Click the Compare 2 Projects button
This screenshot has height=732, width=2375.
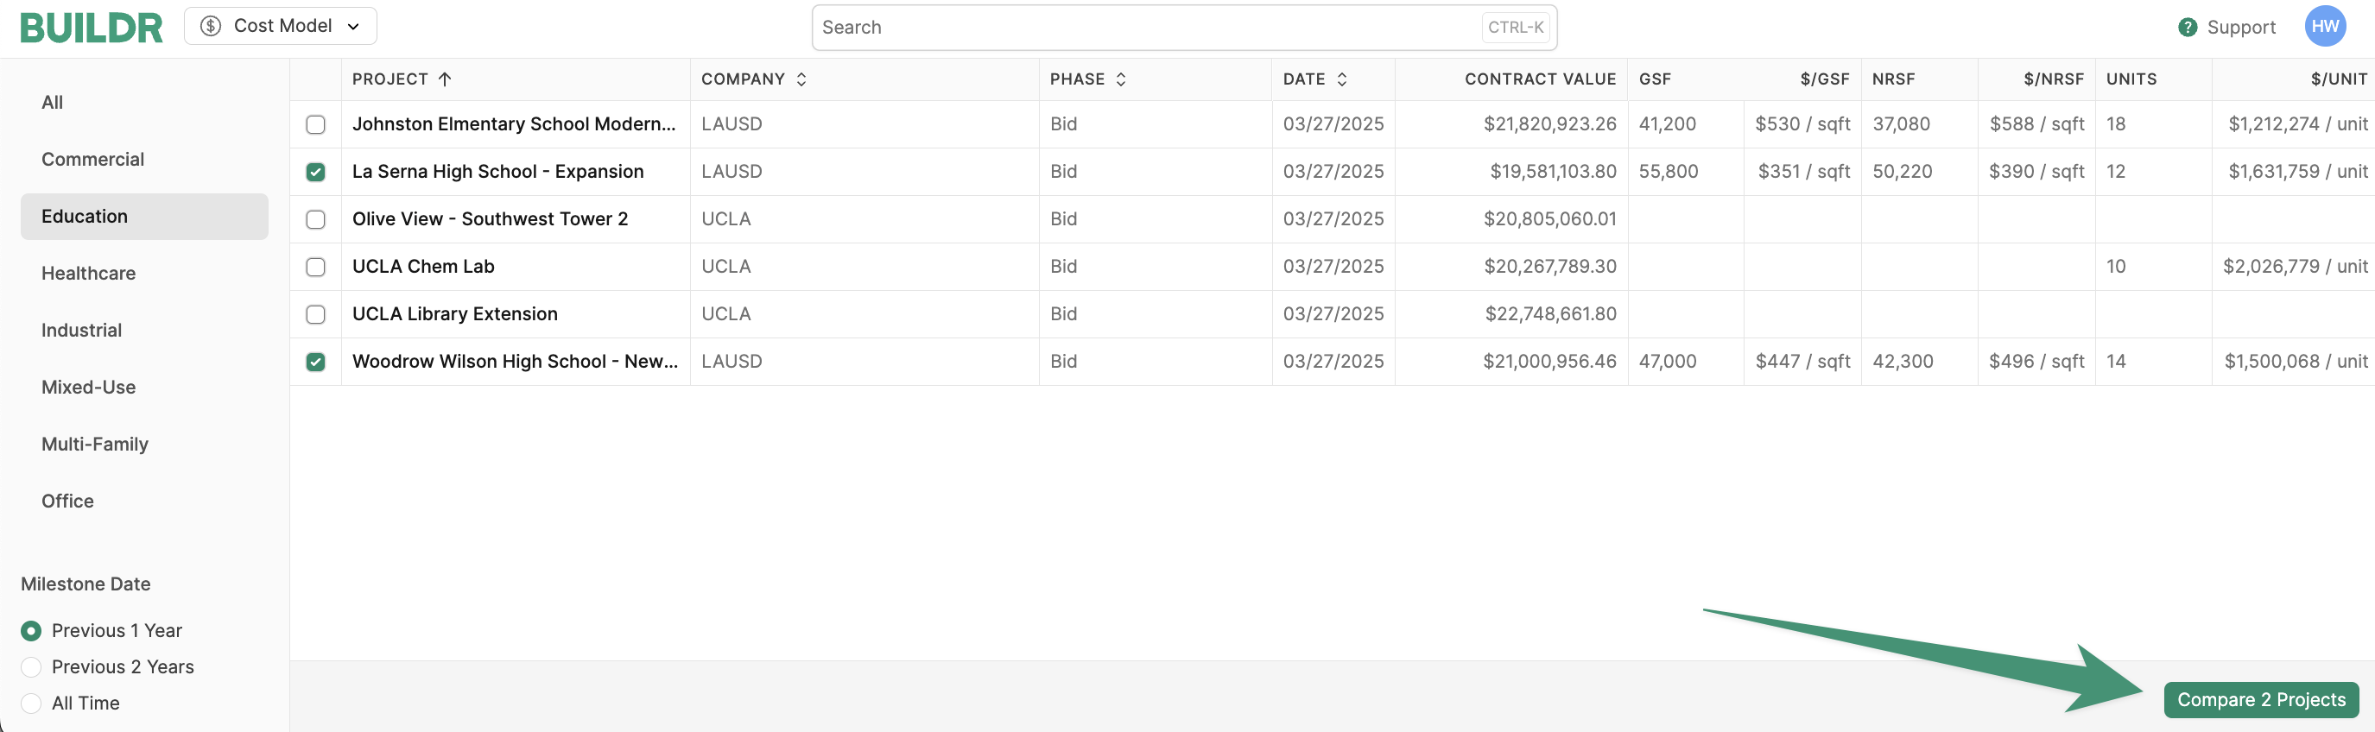click(2261, 700)
